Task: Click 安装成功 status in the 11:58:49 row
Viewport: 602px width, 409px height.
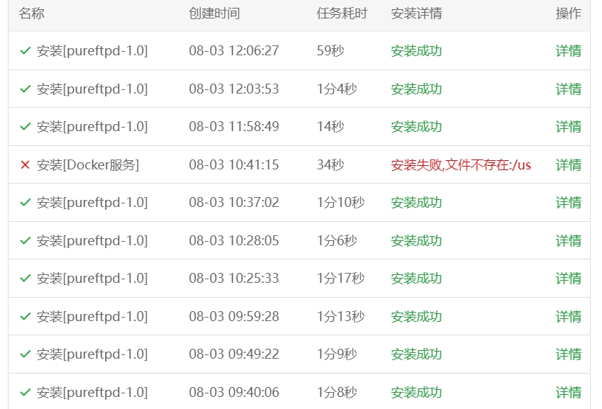Action: [x=416, y=127]
